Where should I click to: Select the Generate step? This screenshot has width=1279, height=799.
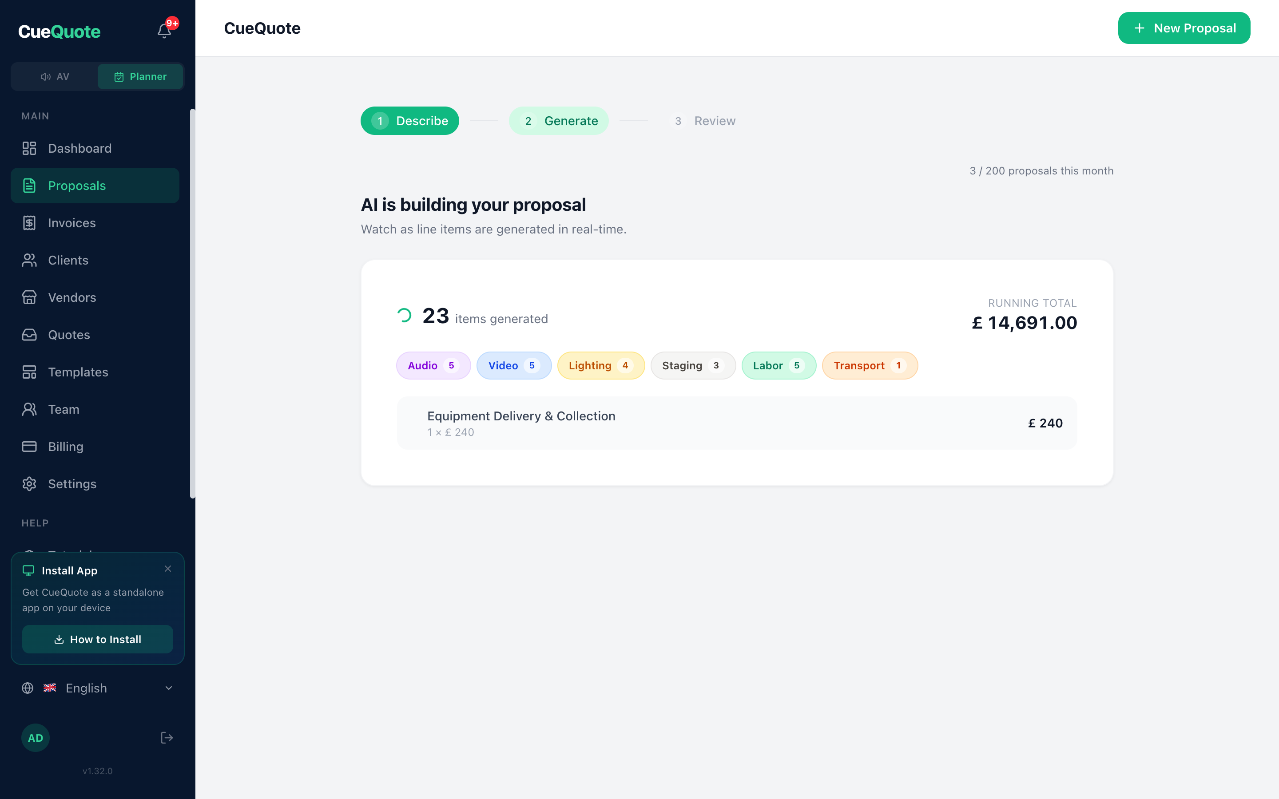[559, 121]
